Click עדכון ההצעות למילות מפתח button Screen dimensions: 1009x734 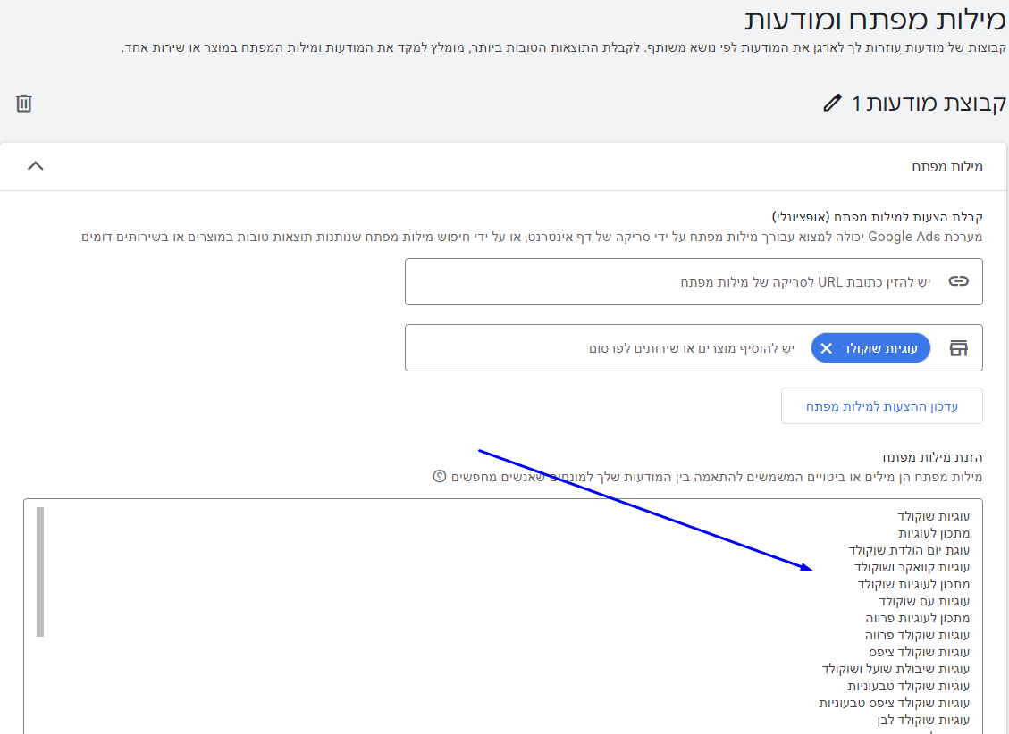click(881, 406)
